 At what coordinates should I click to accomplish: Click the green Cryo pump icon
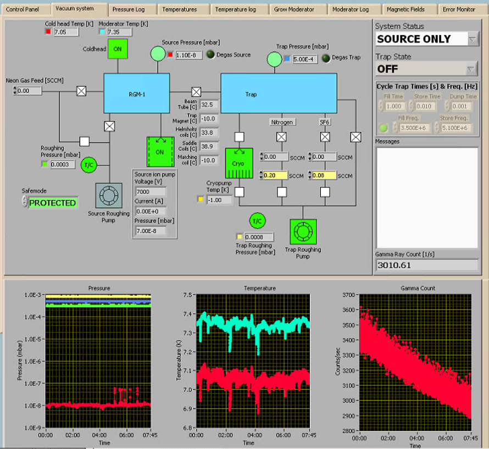239,164
